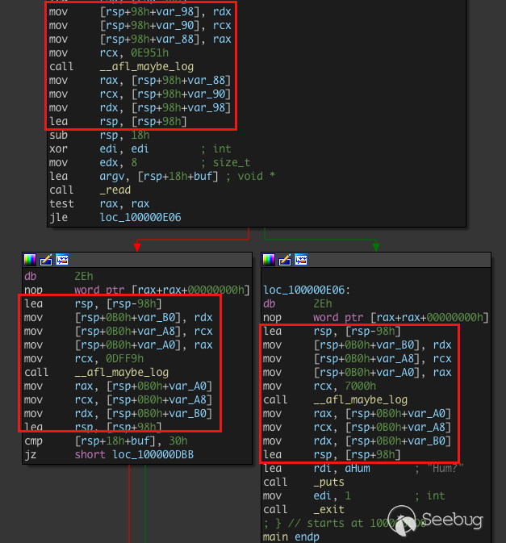
Task: Select the line 'mov [rsp+98h+var_90], rcx'
Action: [x=140, y=26]
